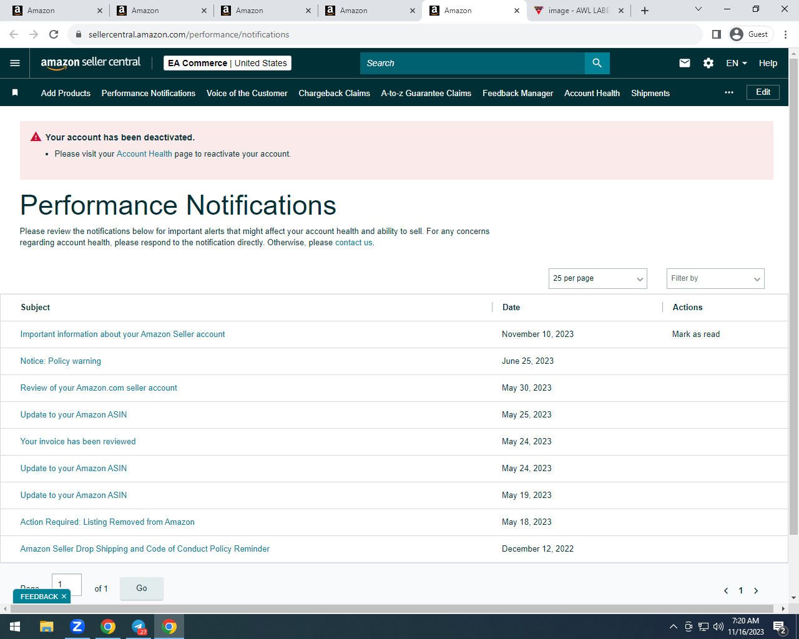This screenshot has width=799, height=639.
Task: Go to the next page arrow
Action: 756,590
